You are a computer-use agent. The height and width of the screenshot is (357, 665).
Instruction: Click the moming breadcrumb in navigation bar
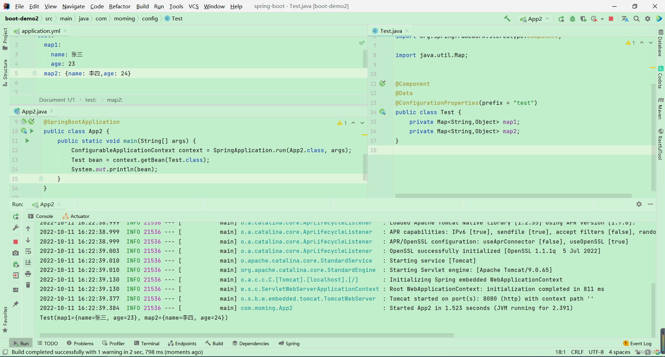124,19
